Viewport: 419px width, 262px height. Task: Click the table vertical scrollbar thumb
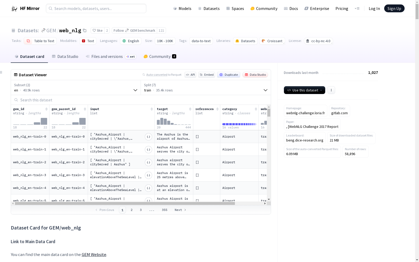[x=269, y=113]
